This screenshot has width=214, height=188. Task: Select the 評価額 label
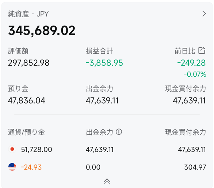pyautogui.click(x=18, y=51)
